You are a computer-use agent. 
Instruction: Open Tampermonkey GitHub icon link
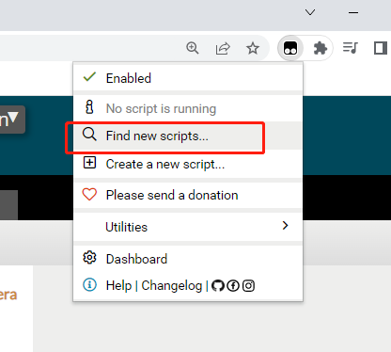tap(218, 286)
